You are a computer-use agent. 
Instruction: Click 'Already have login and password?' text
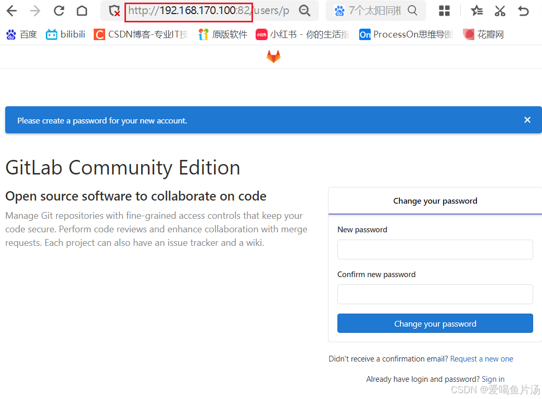point(423,379)
